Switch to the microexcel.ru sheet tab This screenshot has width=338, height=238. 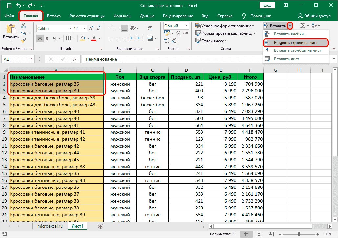(50, 226)
